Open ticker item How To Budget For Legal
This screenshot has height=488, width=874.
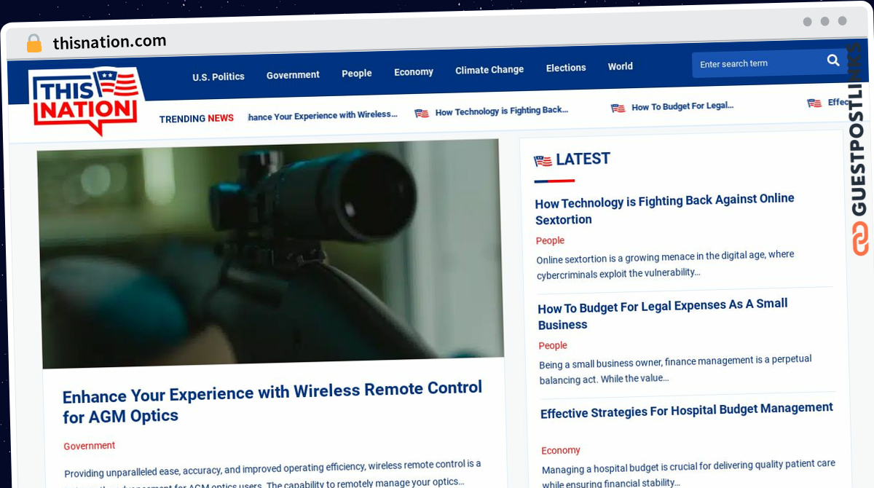[682, 106]
